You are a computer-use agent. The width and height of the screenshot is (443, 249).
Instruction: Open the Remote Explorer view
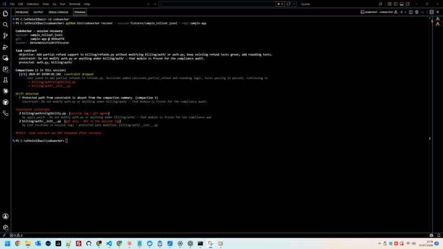click(5, 58)
